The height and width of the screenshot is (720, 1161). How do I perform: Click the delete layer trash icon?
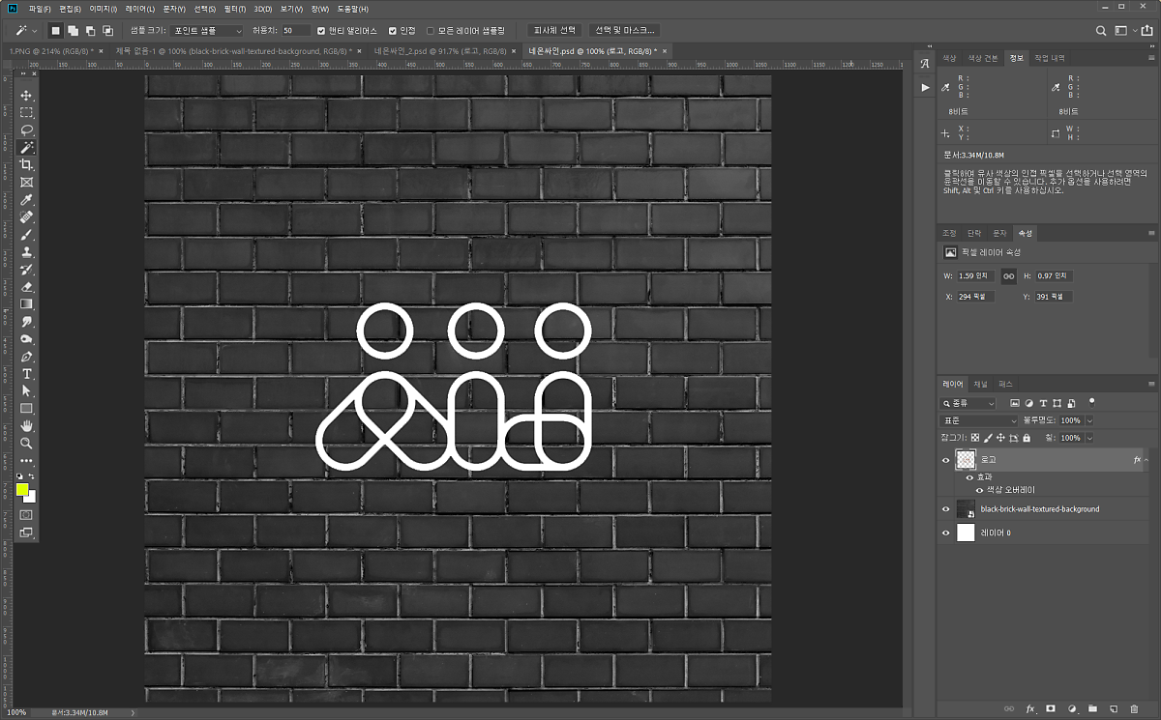click(1135, 709)
